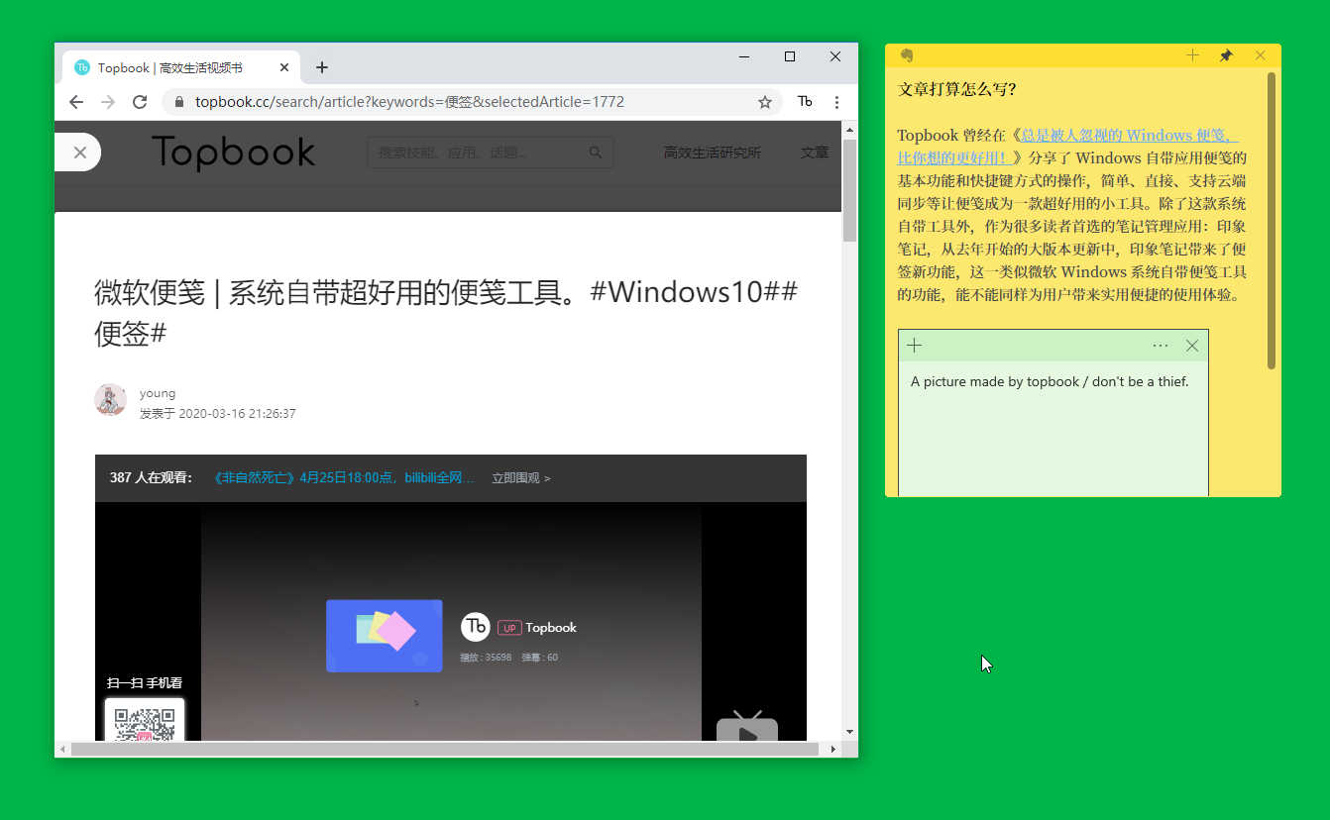Click the horizontal scrollbar thumb in Chrome
The height and width of the screenshot is (820, 1330).
445,750
